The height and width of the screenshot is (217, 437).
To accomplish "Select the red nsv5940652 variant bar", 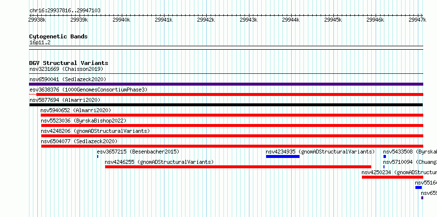I will click(232, 115).
